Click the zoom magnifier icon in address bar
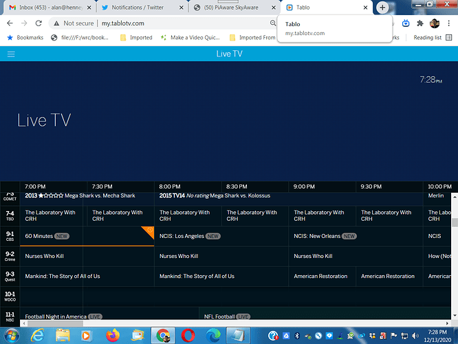The width and height of the screenshot is (458, 344). coord(273,23)
